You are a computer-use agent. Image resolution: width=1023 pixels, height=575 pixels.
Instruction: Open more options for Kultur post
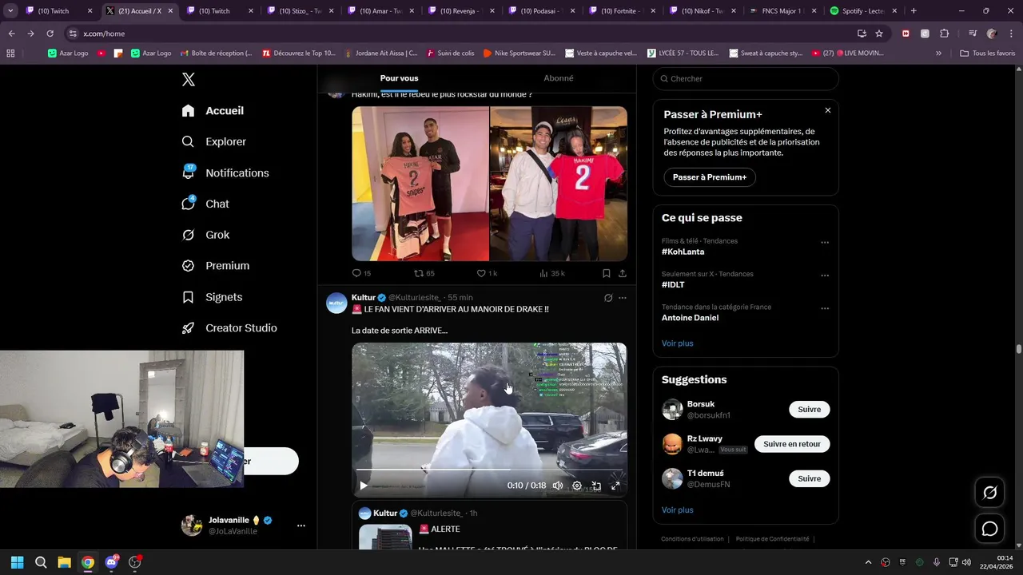623,298
